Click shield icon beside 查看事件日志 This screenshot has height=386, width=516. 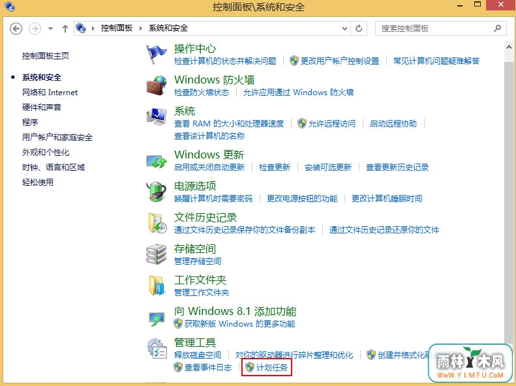tap(178, 367)
